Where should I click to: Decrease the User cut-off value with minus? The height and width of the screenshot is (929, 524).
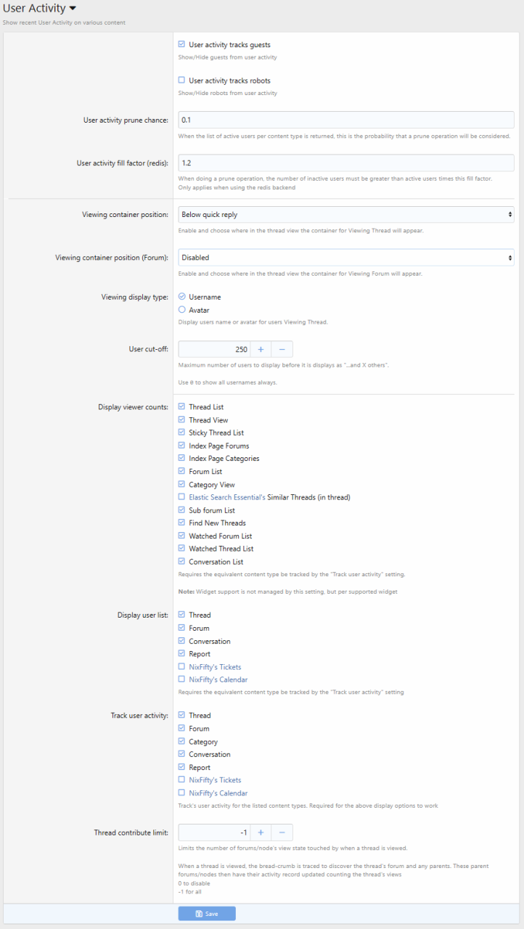pos(282,349)
